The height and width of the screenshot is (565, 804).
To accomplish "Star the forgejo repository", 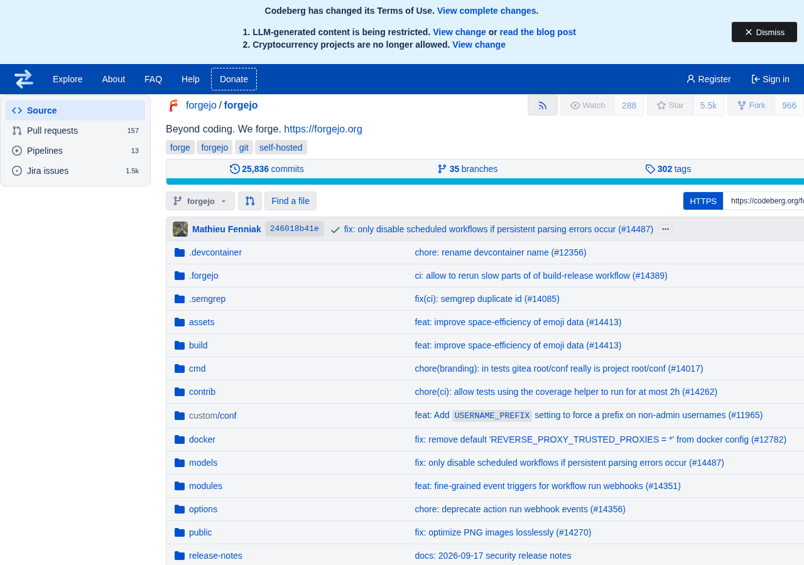I will pyautogui.click(x=670, y=105).
